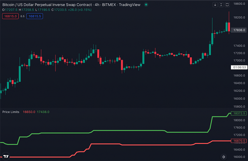Viewport: 248px width, 161px height.
Task: Click the 17400.0 price axis label
Action: [239, 46]
